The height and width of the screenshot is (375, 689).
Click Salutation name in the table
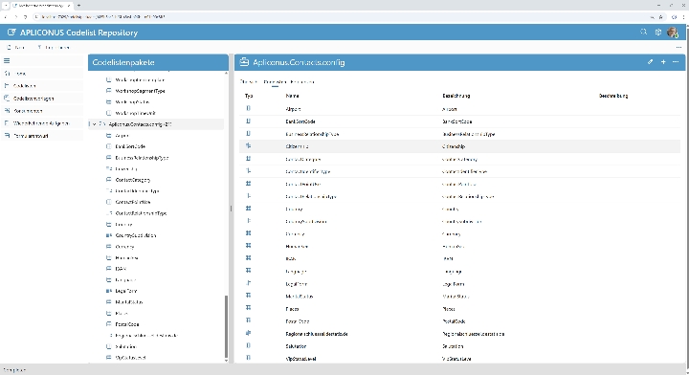[x=296, y=346]
